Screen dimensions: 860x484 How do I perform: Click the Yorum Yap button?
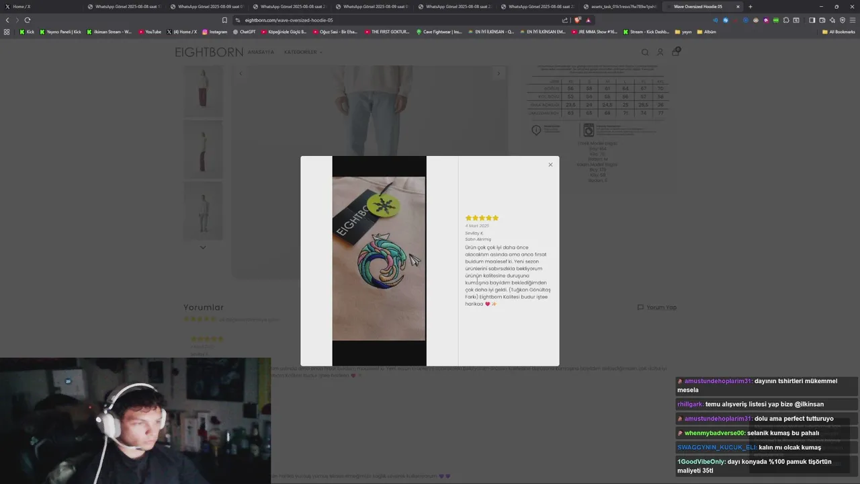click(657, 307)
